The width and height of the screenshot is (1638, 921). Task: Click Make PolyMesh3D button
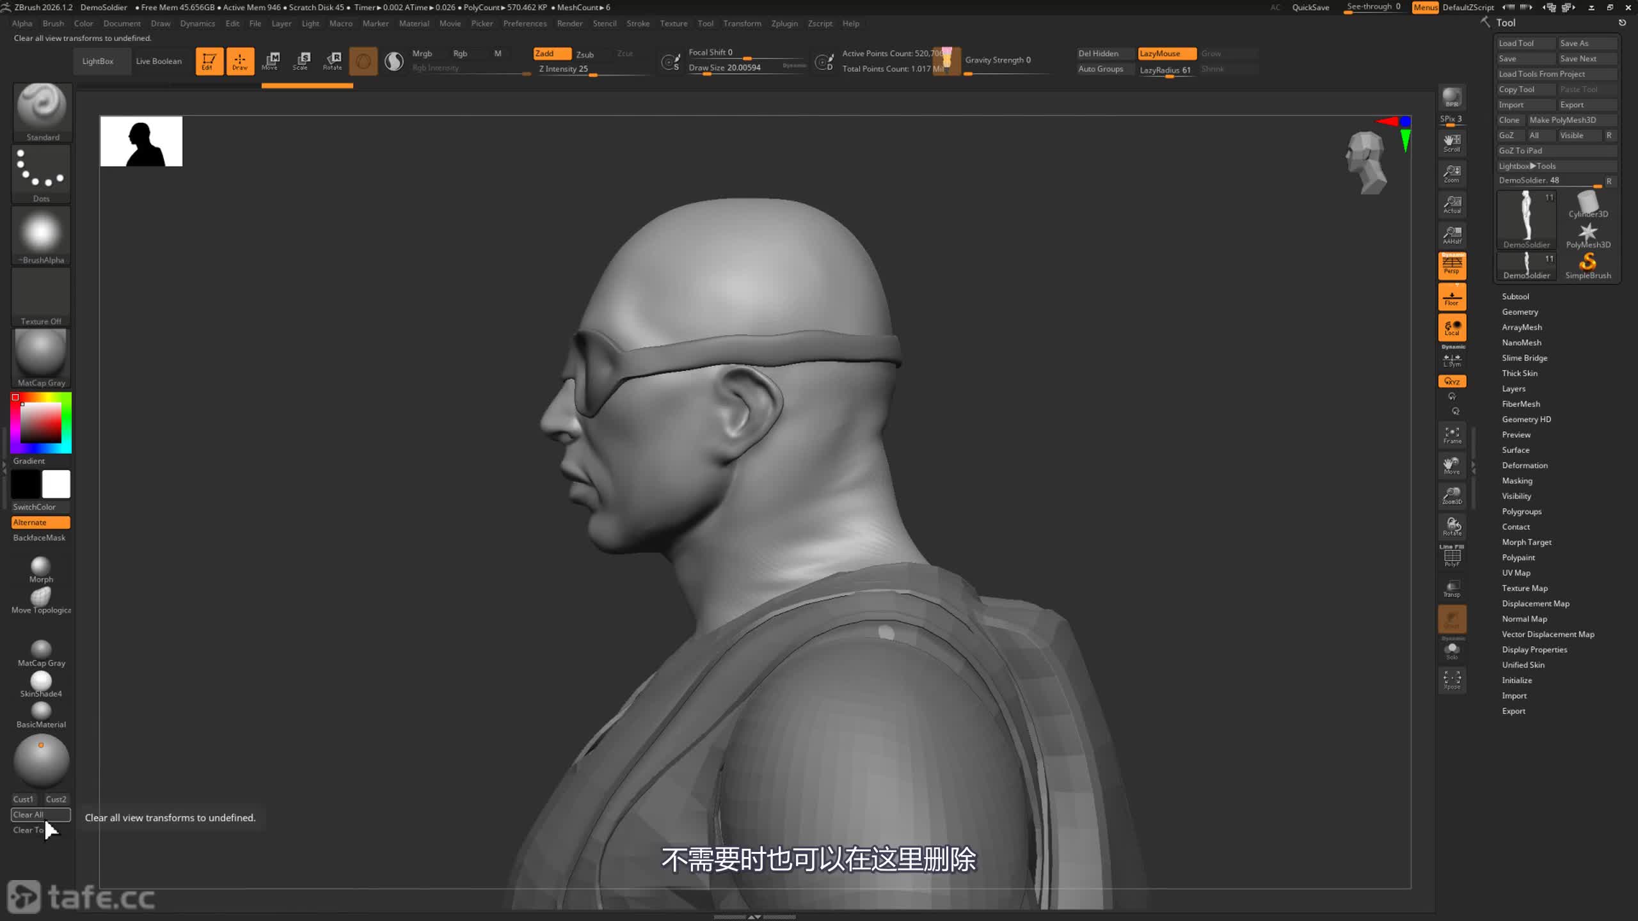tap(1572, 120)
